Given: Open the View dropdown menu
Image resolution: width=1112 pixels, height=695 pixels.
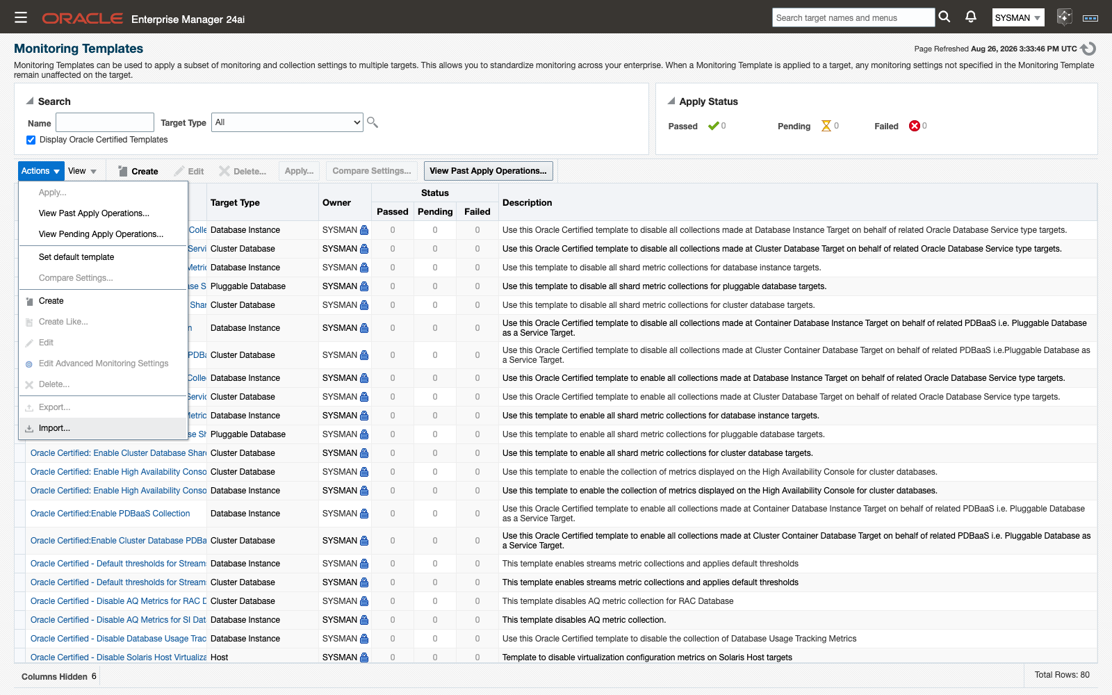Looking at the screenshot, I should [x=82, y=171].
